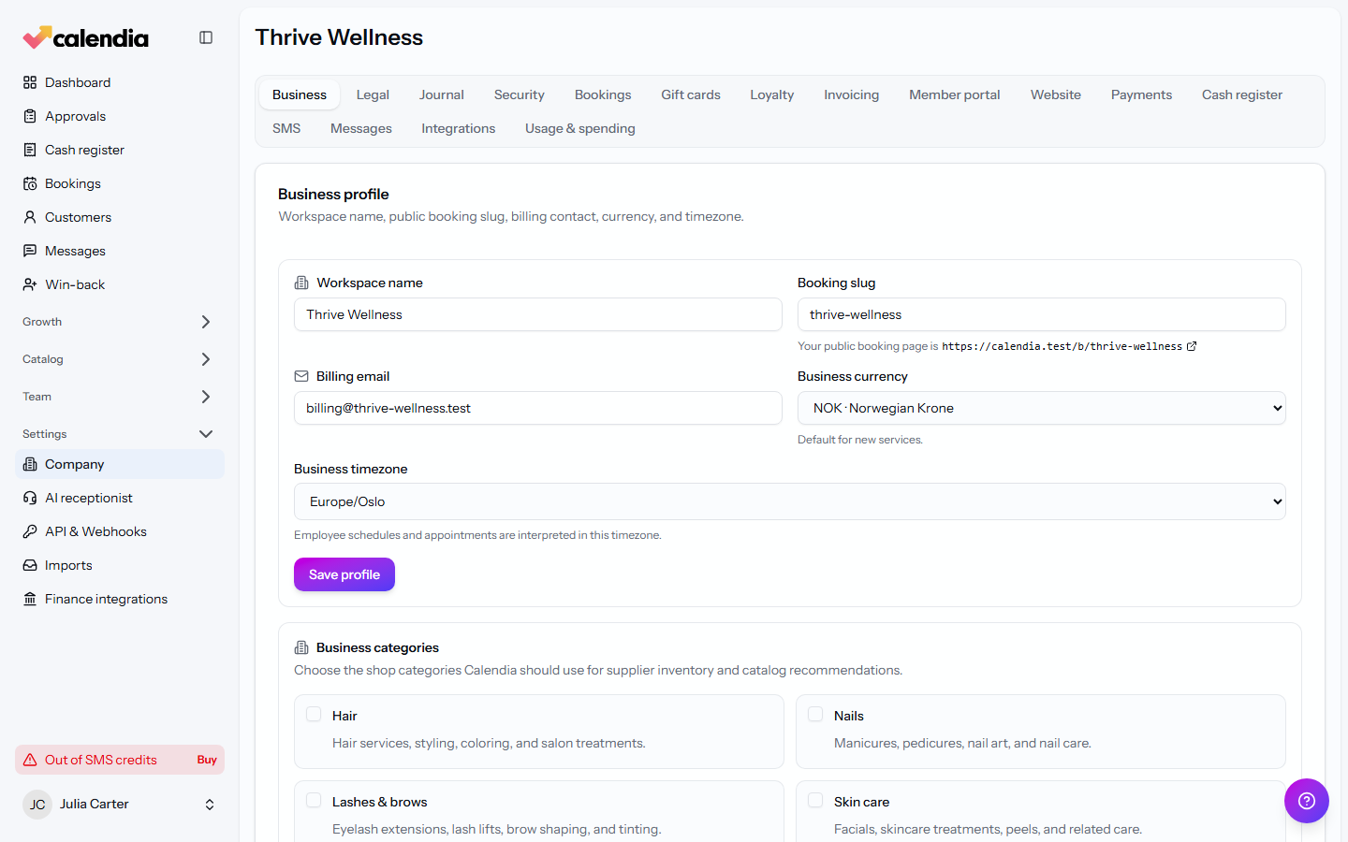Click the Company building icon in sidebar
This screenshot has width=1348, height=842.
point(30,464)
